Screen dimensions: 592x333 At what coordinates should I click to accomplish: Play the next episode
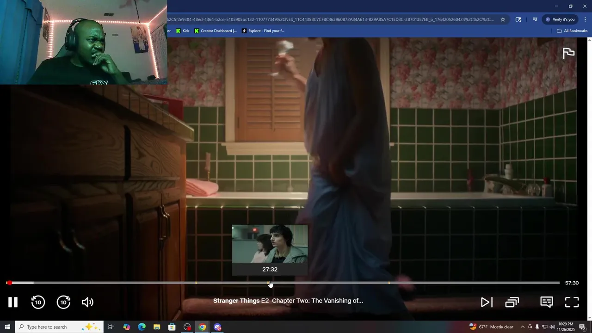pos(486,302)
